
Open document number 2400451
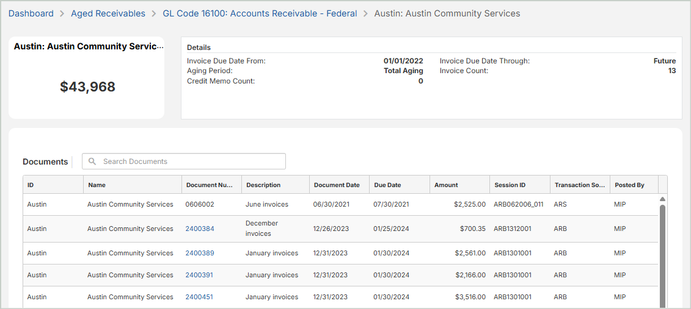(200, 297)
